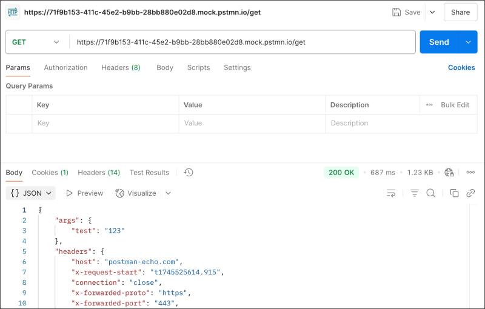Click the Bulk Edit button
This screenshot has width=485, height=309.
click(x=449, y=105)
